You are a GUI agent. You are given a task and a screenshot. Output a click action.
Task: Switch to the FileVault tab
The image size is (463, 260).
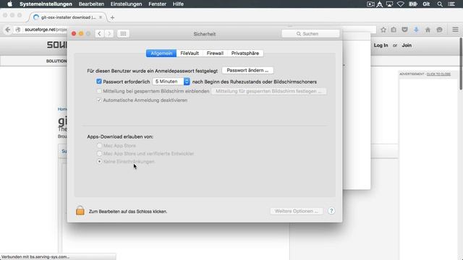point(190,53)
